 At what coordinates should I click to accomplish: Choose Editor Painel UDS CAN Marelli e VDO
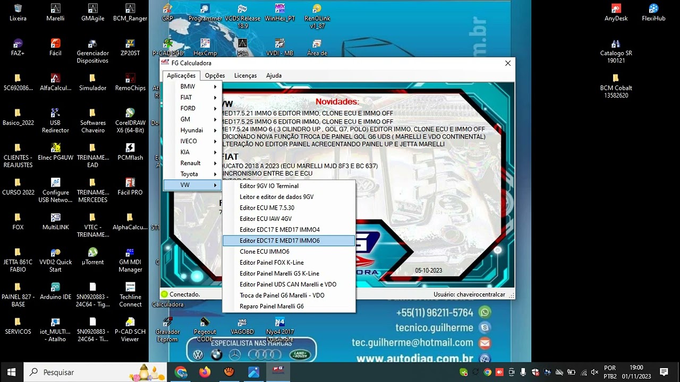click(289, 284)
